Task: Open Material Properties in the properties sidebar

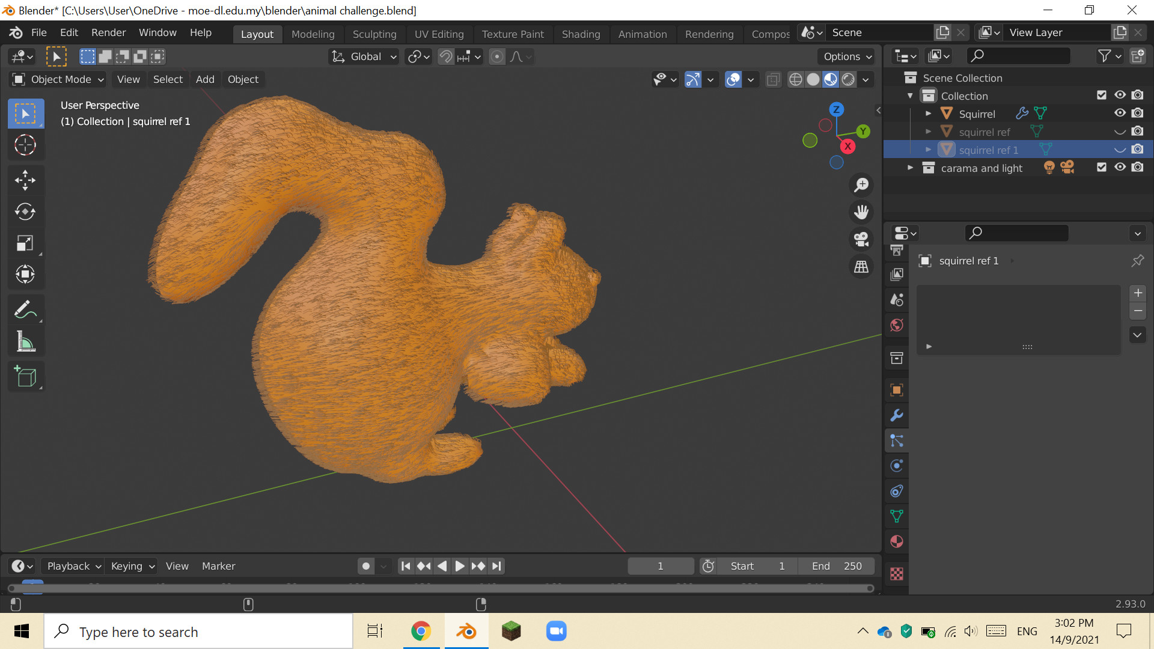Action: 896,541
